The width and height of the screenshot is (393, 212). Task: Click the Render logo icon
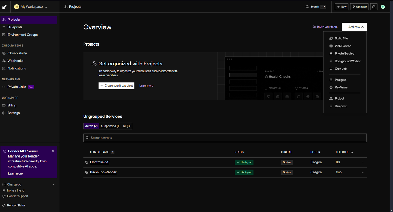pyautogui.click(x=5, y=6)
